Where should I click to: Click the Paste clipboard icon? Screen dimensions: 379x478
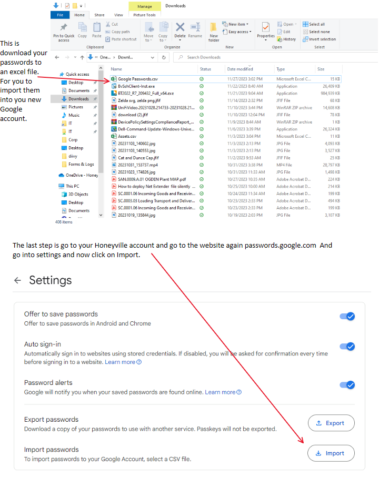click(97, 27)
